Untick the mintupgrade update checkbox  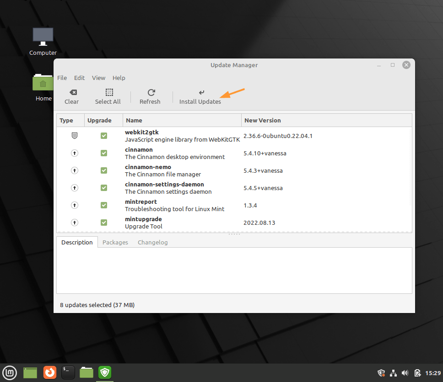pos(103,223)
